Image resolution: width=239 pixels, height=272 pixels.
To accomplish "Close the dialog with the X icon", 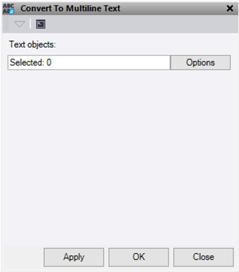I will click(x=230, y=9).
